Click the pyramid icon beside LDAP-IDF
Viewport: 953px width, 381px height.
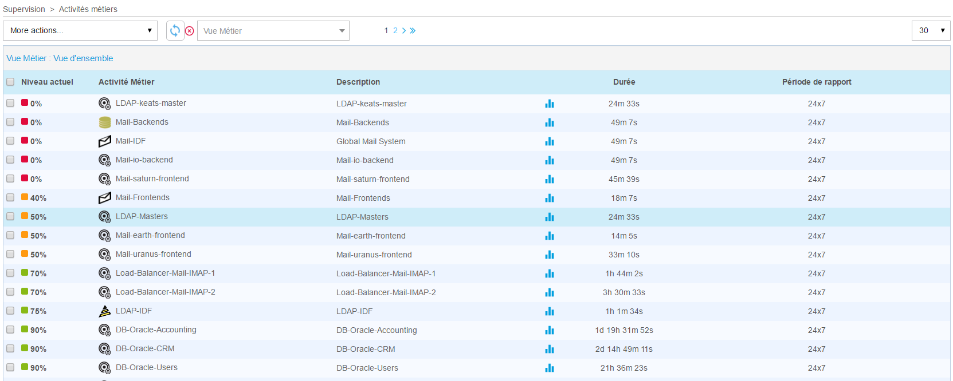coord(105,311)
